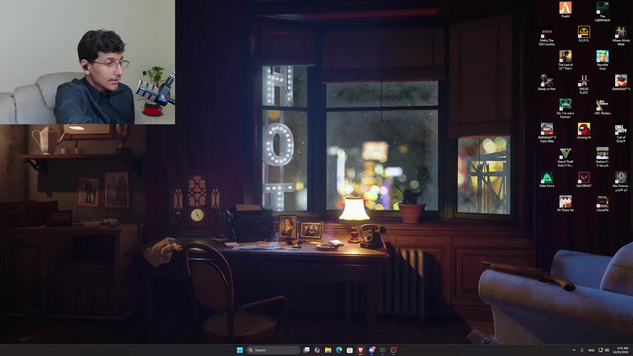Select the Station 0 desktop shortcut
This screenshot has height=356, width=633.
click(602, 157)
